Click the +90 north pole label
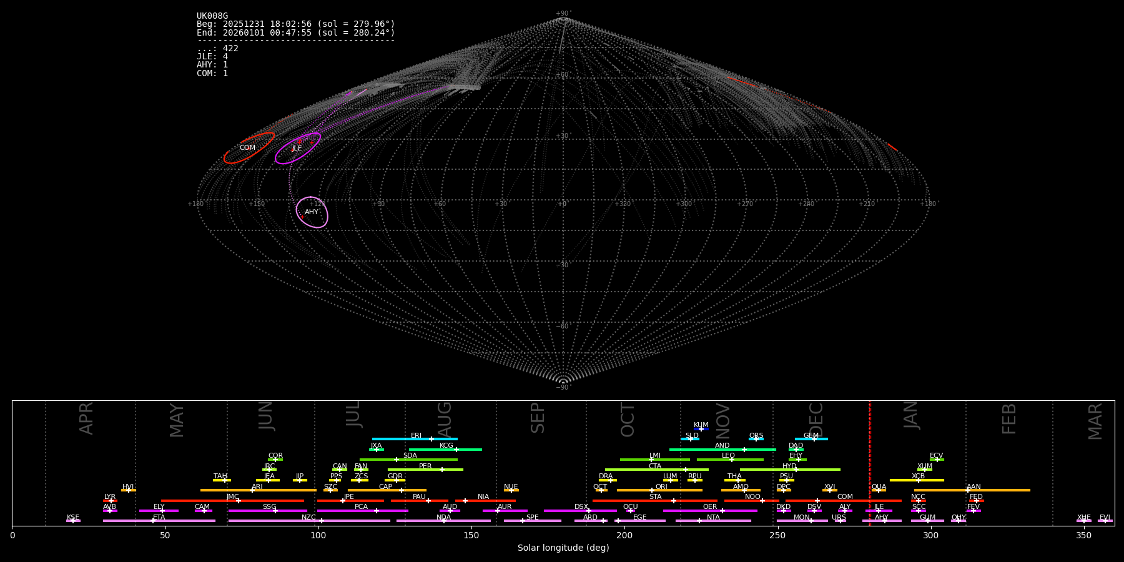The image size is (1124, 562). (563, 14)
